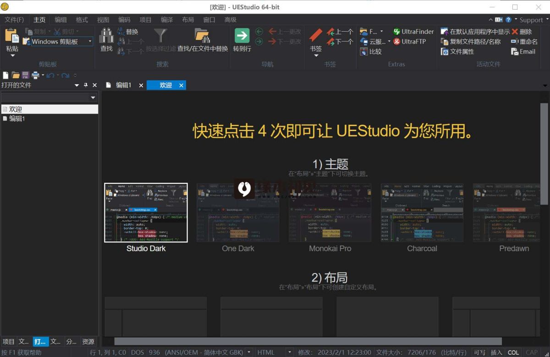Screen dimensions: 550x357
Task: Go to next bookmark (下一个) in bookmark group
Action: point(340,41)
